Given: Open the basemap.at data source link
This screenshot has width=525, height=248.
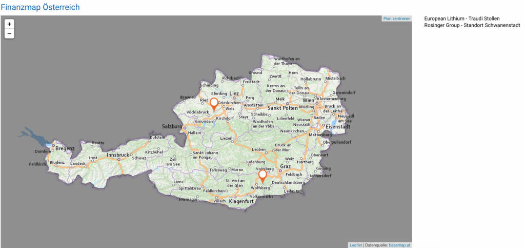Looking at the screenshot, I should click(x=399, y=245).
